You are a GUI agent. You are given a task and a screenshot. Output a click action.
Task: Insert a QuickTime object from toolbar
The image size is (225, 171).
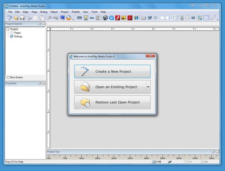[x=111, y=18]
